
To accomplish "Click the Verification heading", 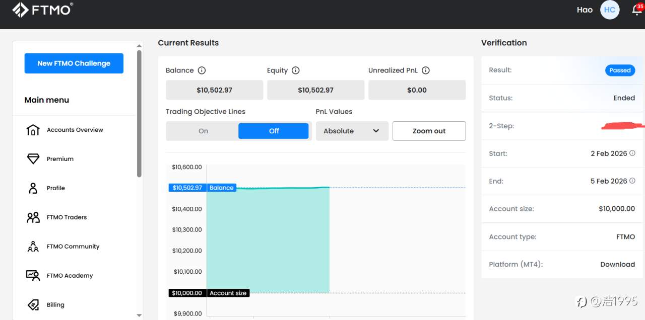I will coord(504,43).
